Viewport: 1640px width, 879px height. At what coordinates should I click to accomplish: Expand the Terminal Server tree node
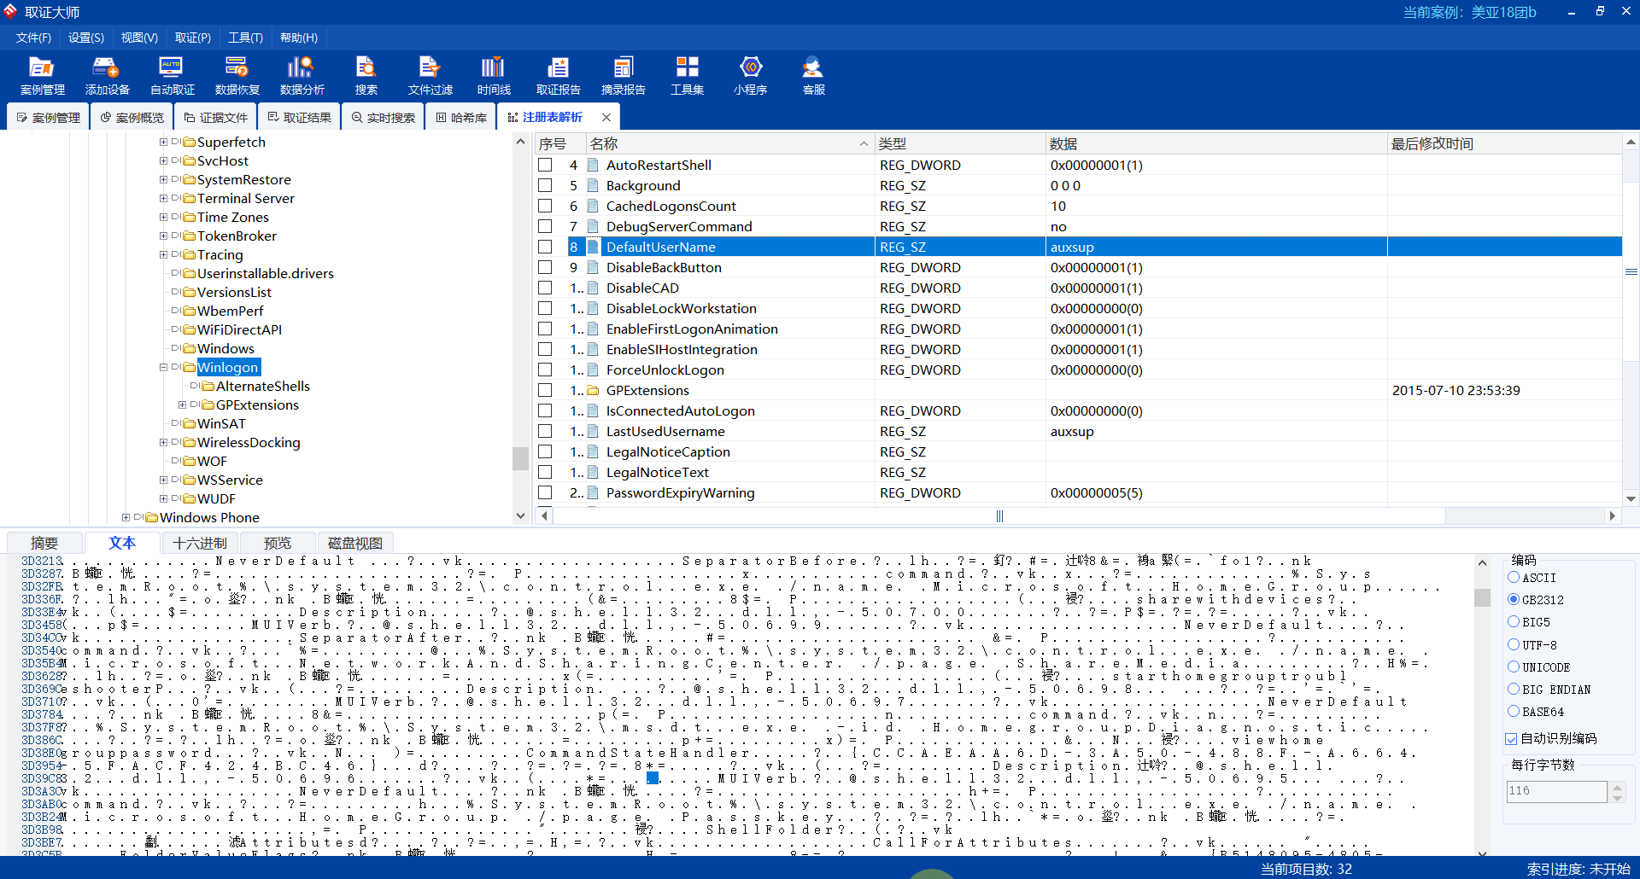pos(163,199)
